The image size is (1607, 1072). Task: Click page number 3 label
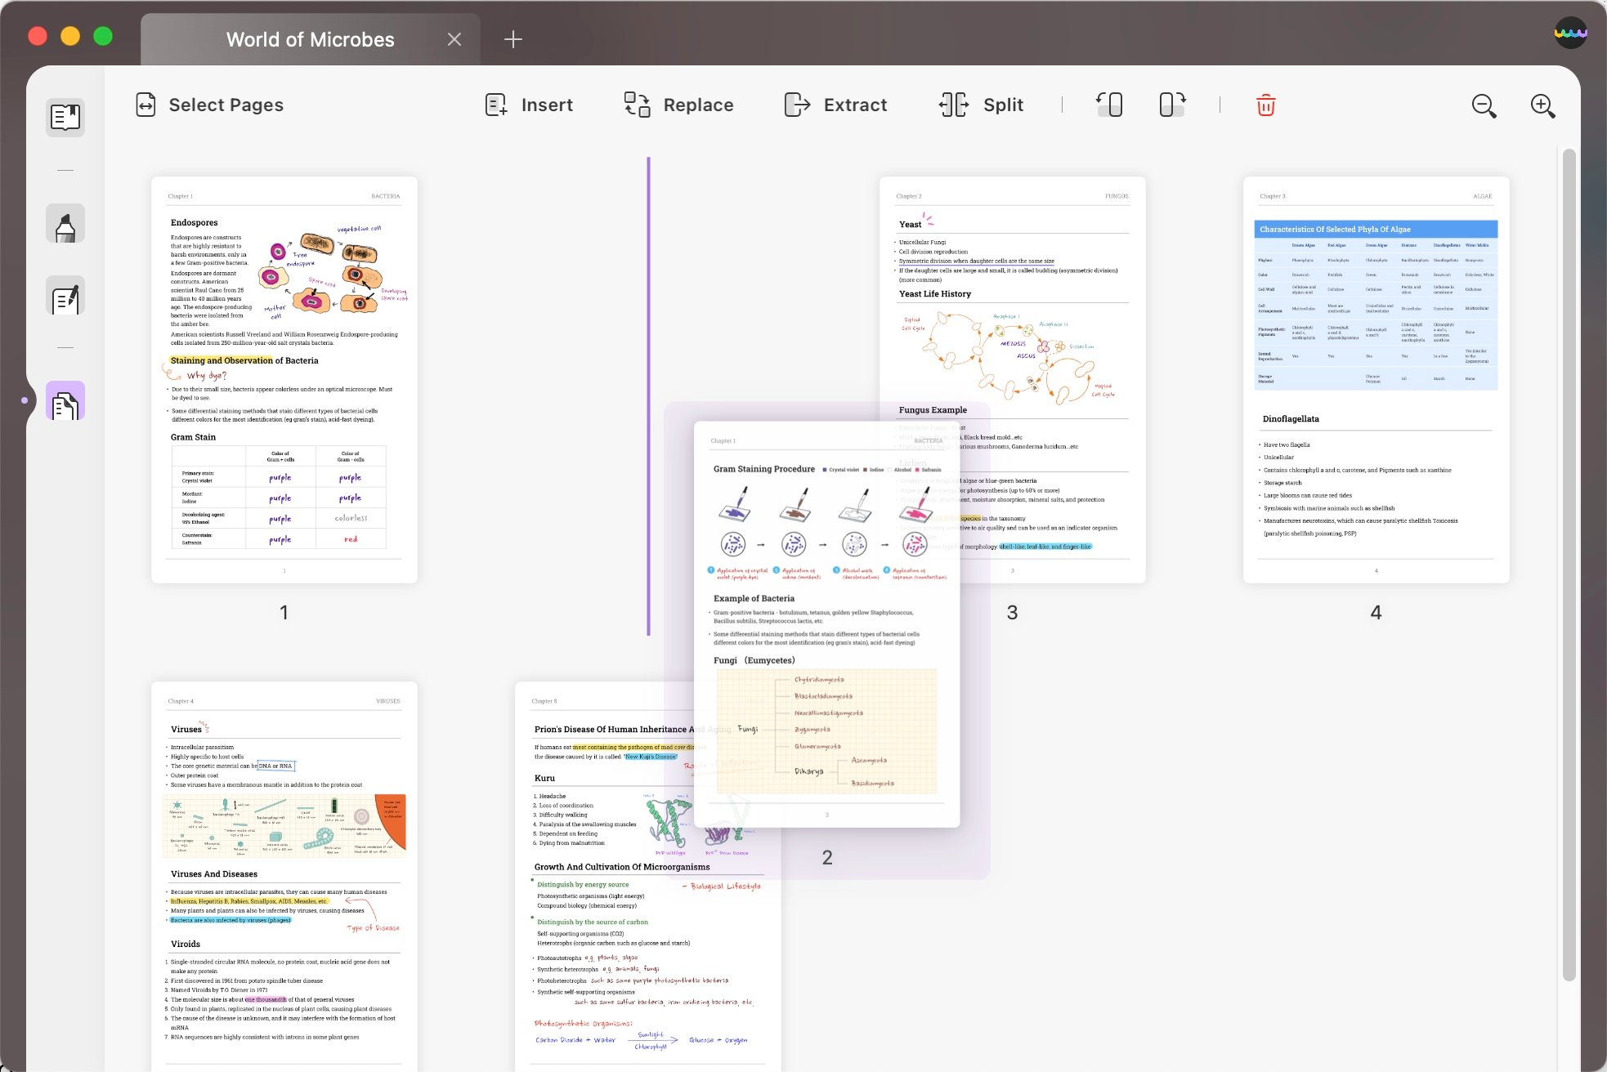pos(1012,612)
